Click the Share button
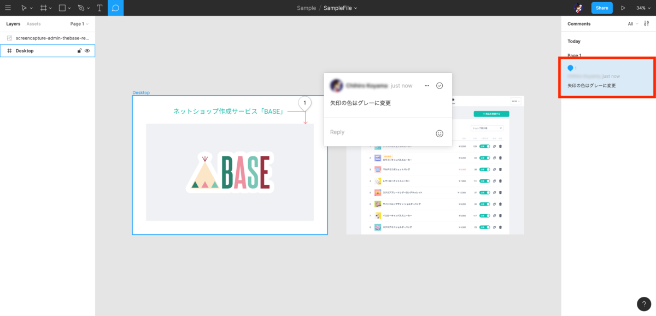Image resolution: width=656 pixels, height=316 pixels. click(602, 8)
